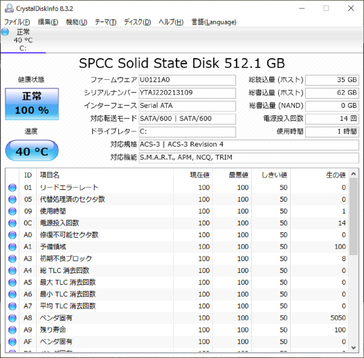Click the blue status orb for drive C:

click(5, 32)
